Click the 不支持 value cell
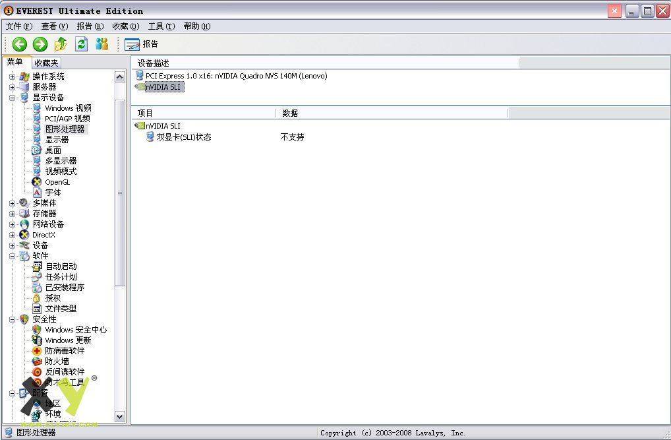 click(292, 137)
